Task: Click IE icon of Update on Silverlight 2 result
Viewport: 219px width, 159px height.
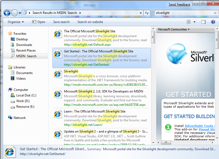Action: tap(58, 134)
